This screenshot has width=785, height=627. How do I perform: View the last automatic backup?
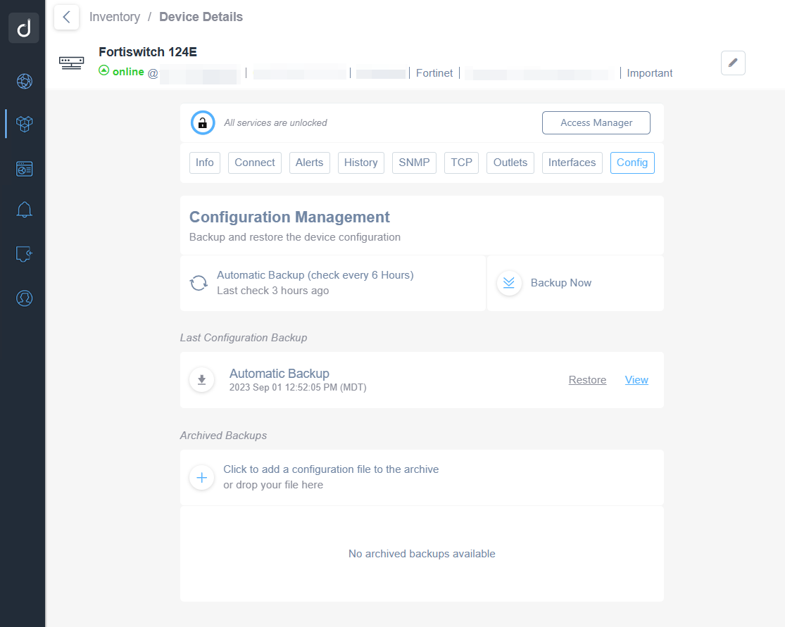point(636,380)
